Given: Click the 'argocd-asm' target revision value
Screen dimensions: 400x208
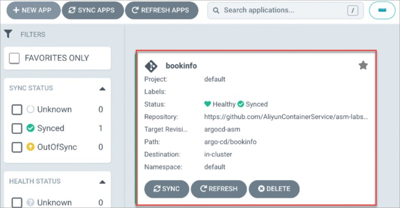Looking at the screenshot, I should pos(222,129).
